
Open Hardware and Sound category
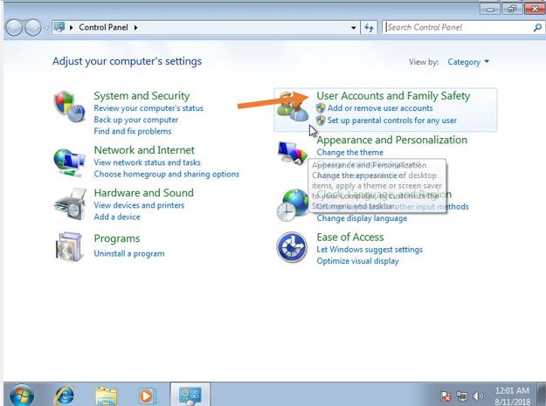click(x=143, y=193)
